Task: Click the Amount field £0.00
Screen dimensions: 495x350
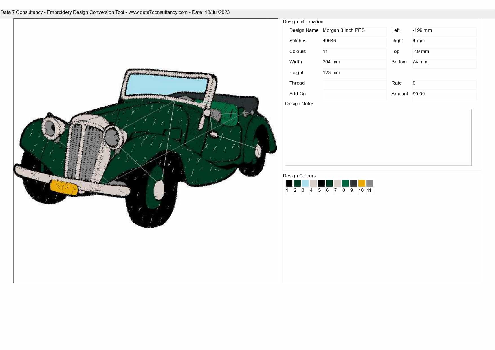Action: [445, 95]
